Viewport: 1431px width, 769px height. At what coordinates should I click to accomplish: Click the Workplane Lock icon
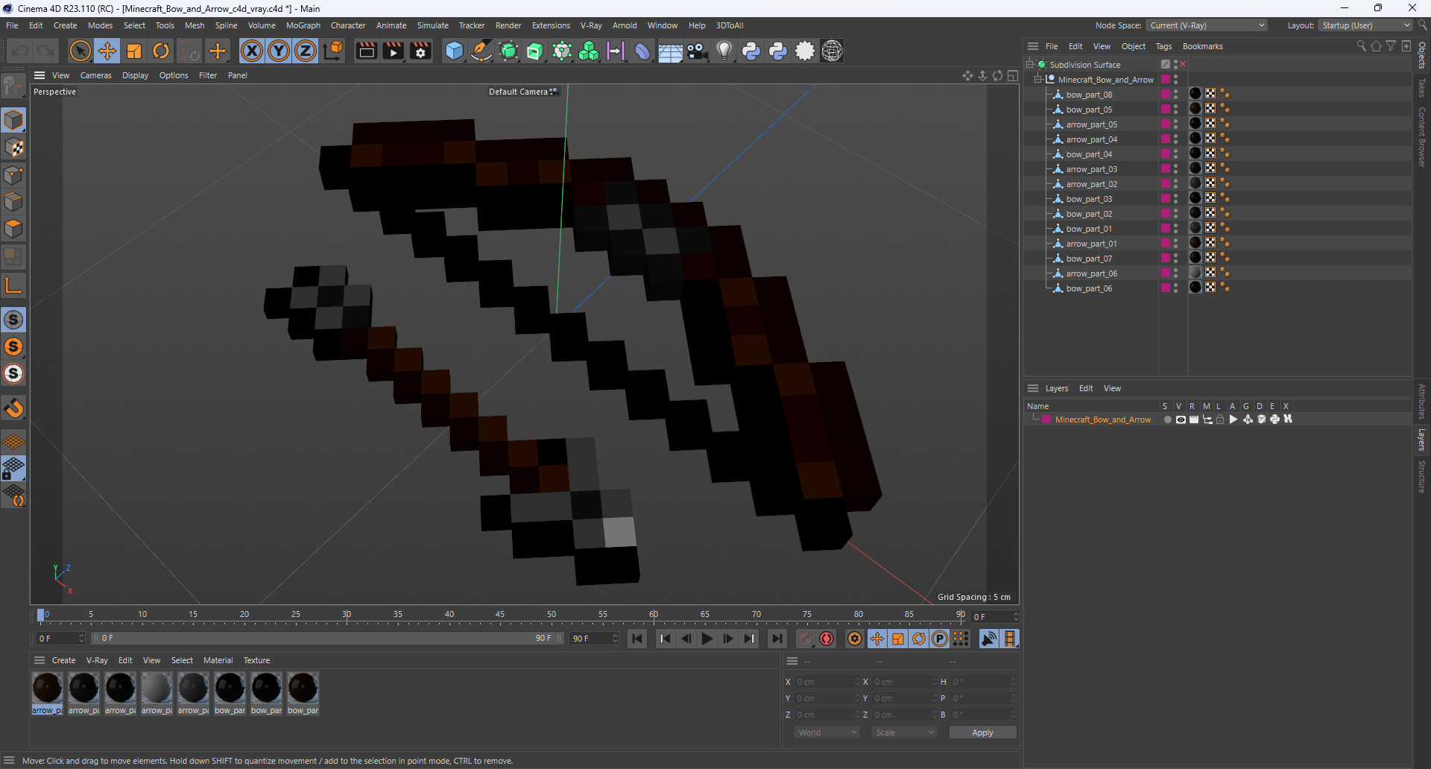[x=13, y=468]
